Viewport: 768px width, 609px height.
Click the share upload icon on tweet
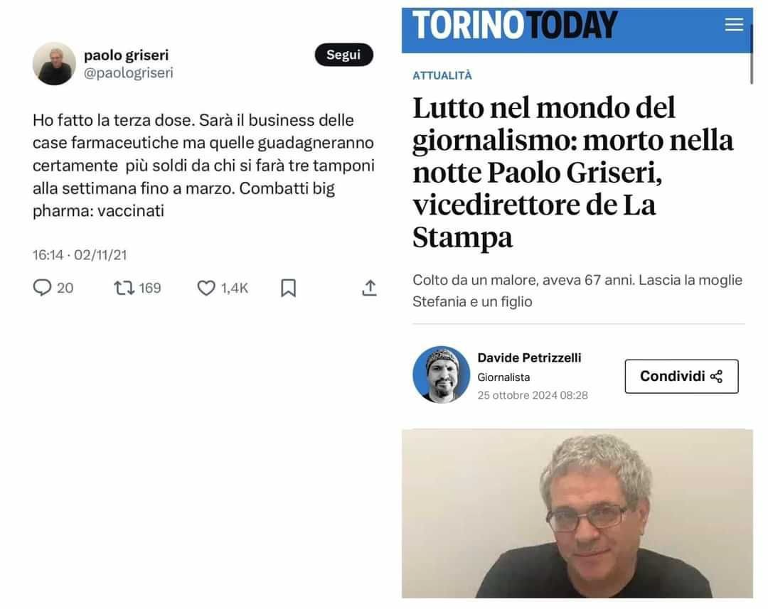369,288
